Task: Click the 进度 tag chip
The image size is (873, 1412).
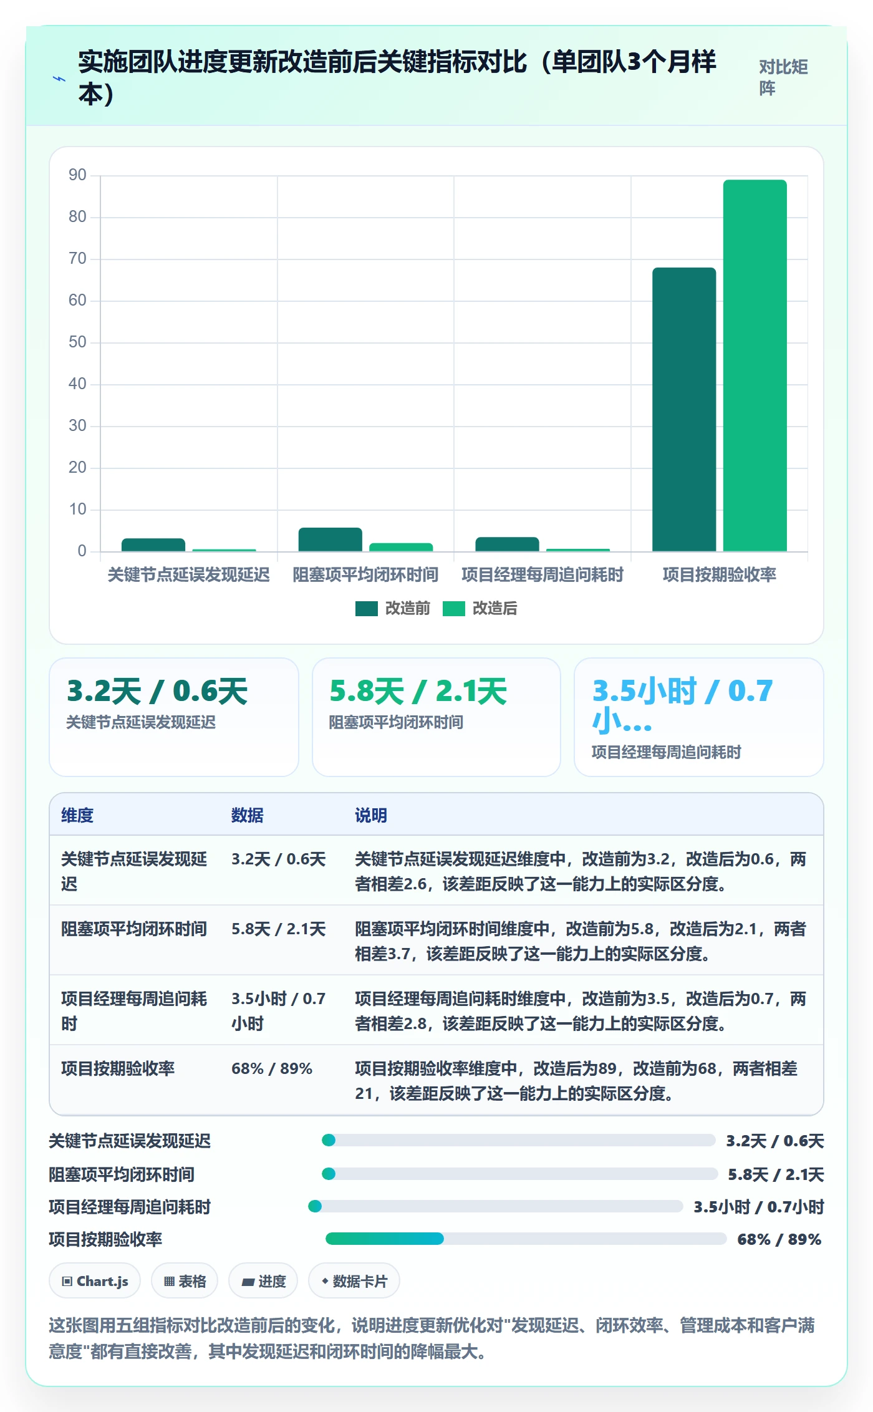Action: pyautogui.click(x=263, y=1281)
